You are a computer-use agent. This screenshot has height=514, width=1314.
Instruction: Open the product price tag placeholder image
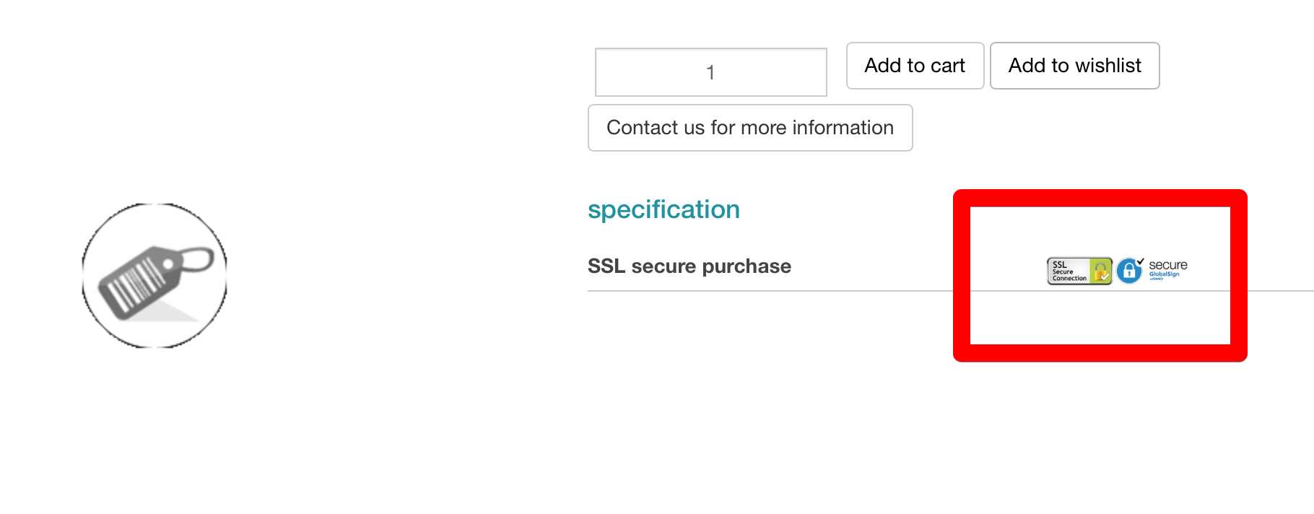point(155,276)
